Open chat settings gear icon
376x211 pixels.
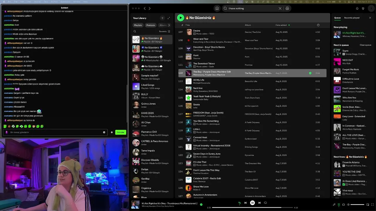(112, 132)
